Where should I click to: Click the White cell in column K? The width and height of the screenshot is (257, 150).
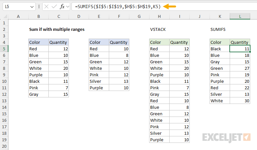220,101
